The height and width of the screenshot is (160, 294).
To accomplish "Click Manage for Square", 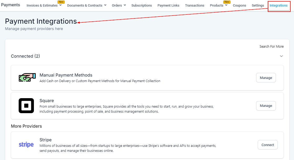I will 266,106.
